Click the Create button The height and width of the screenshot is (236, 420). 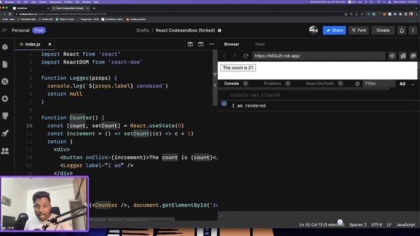point(383,30)
